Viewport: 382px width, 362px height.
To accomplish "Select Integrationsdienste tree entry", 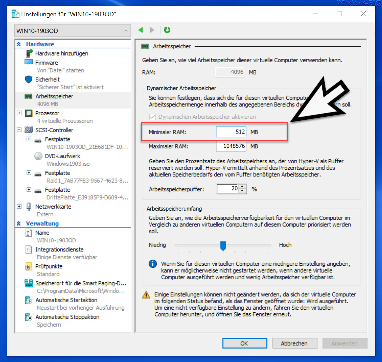I will pos(59,250).
